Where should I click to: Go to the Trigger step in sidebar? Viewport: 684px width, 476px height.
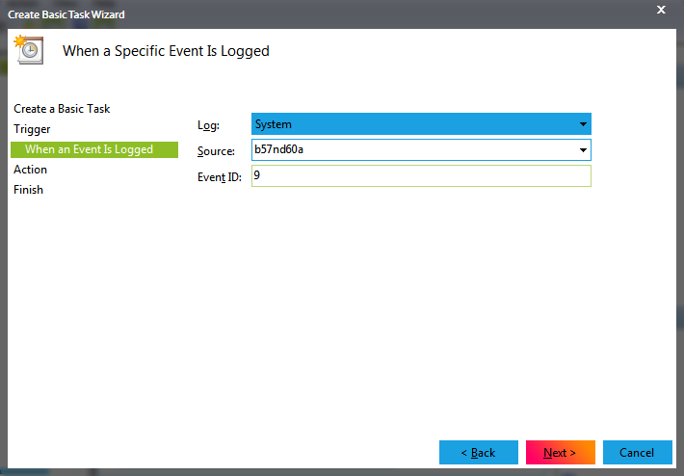pyautogui.click(x=32, y=129)
